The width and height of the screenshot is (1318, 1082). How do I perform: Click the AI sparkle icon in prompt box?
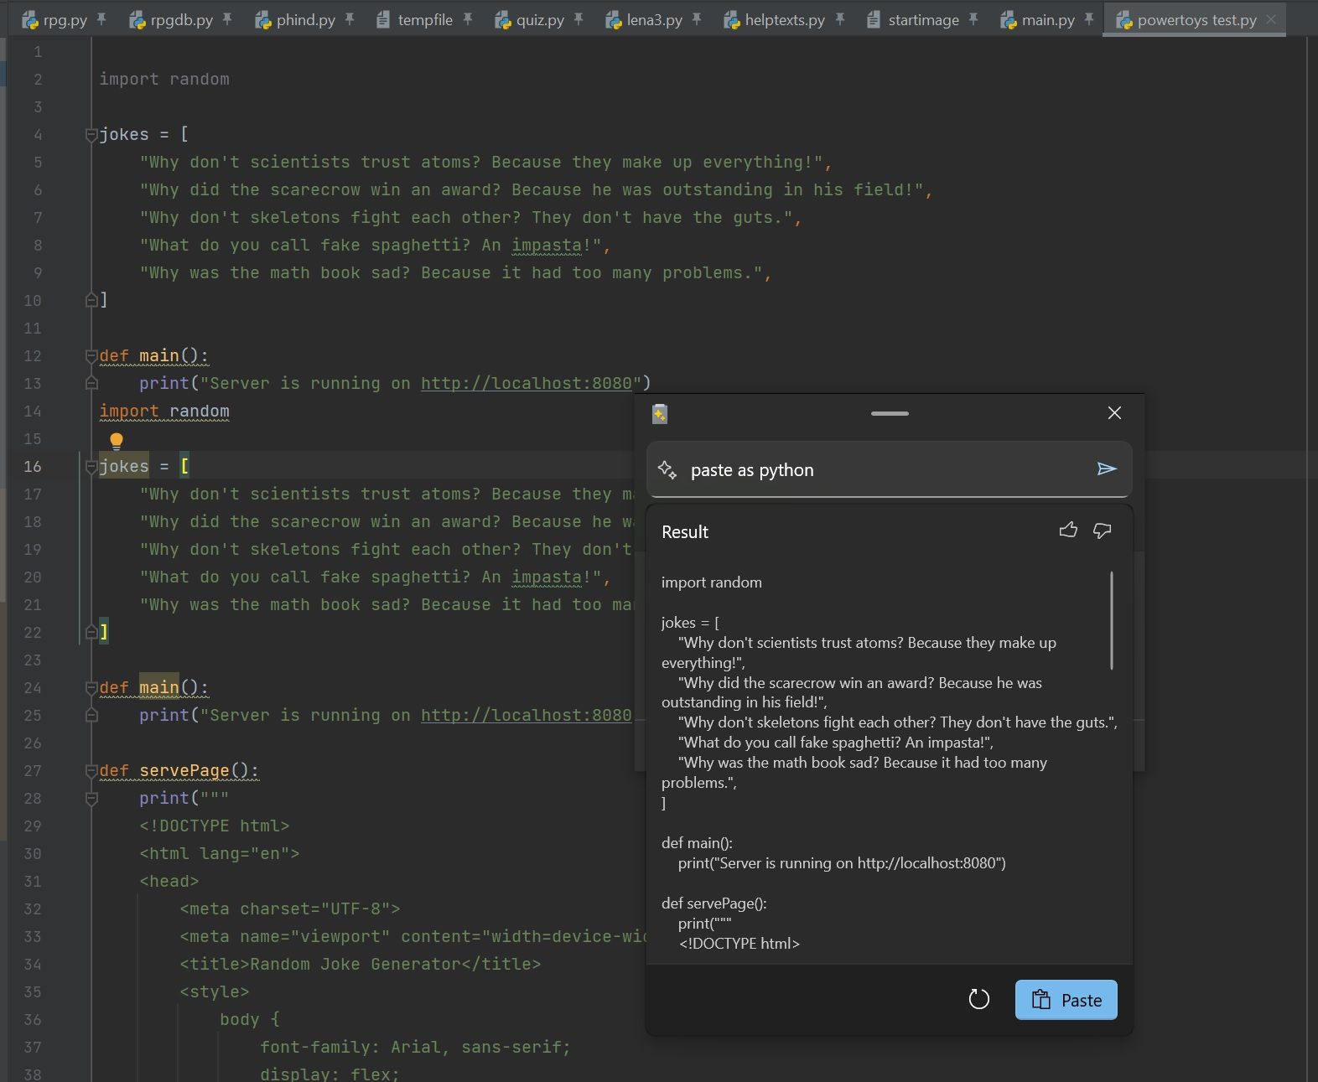(x=667, y=470)
